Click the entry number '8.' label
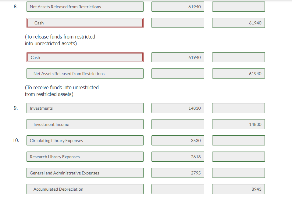The image size is (292, 198). pos(16,6)
